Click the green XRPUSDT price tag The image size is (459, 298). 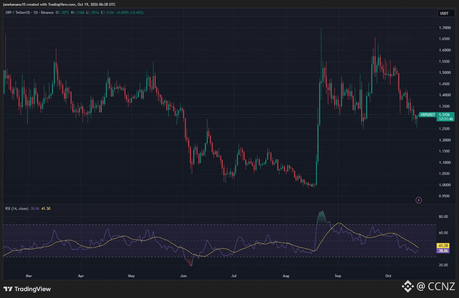(x=427, y=115)
